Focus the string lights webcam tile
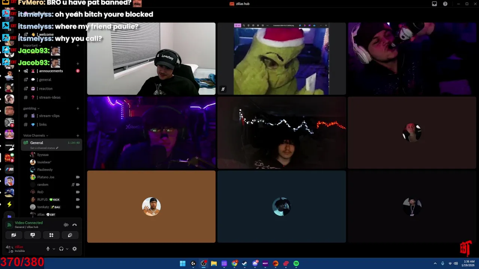 click(x=281, y=133)
